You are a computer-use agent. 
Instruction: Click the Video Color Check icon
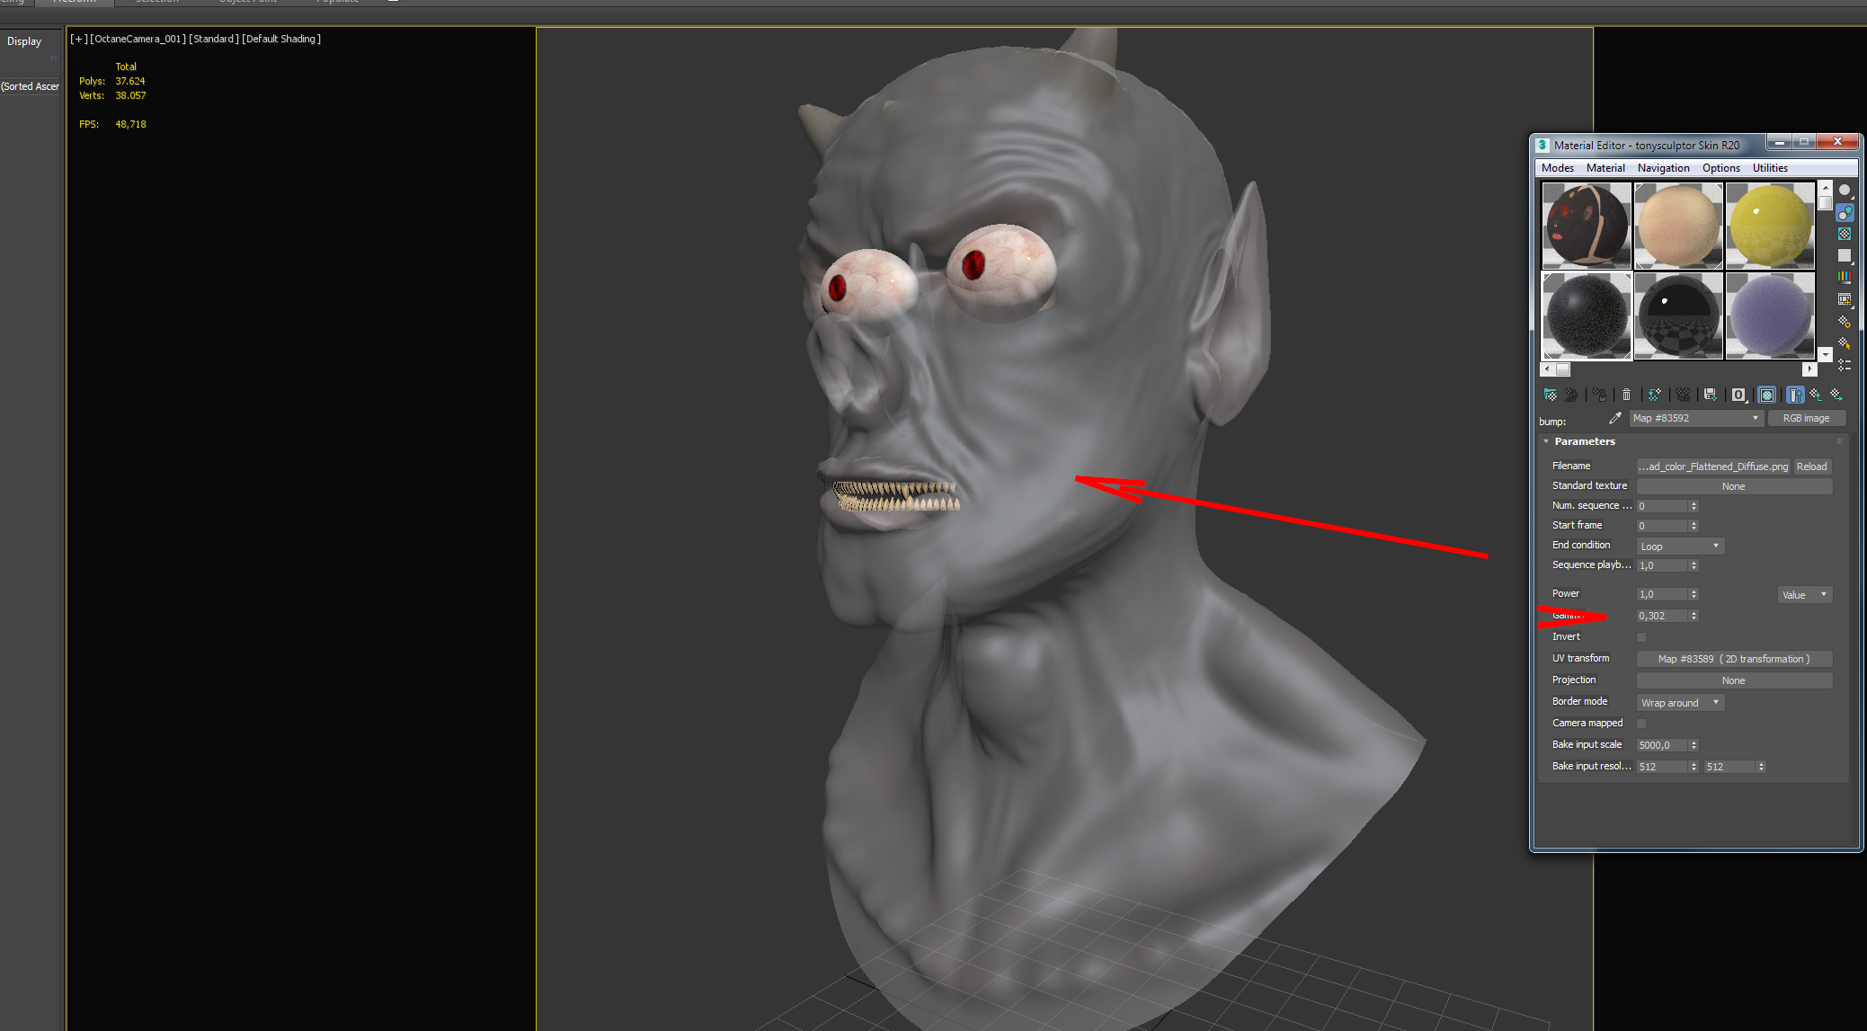(1845, 277)
